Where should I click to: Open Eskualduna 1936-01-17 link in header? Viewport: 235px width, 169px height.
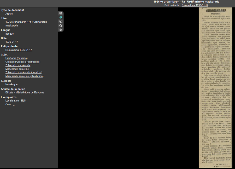pos(195,5)
